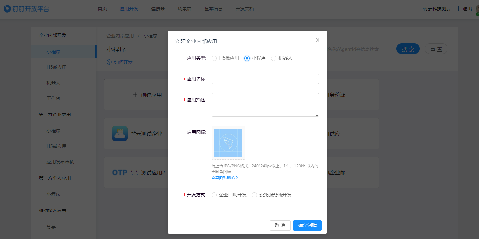Viewport: 479px width, 239px height.
Task: Click the 确定创建 button
Action: pyautogui.click(x=307, y=225)
